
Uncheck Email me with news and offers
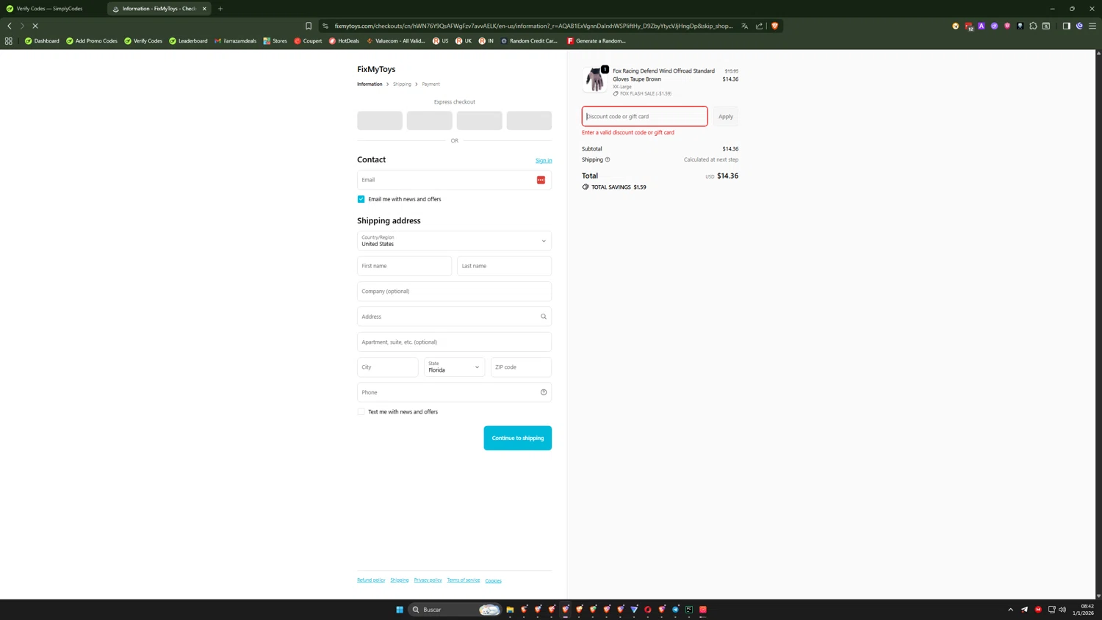pos(361,199)
